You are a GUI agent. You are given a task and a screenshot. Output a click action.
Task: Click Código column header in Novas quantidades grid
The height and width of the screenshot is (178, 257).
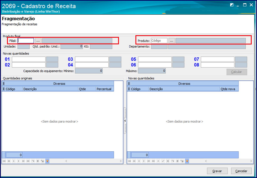[x=140, y=89]
